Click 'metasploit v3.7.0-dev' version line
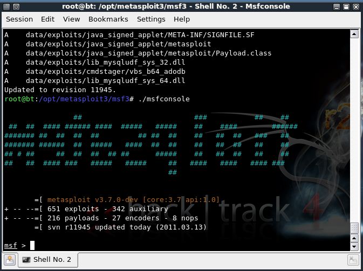 click(x=133, y=199)
